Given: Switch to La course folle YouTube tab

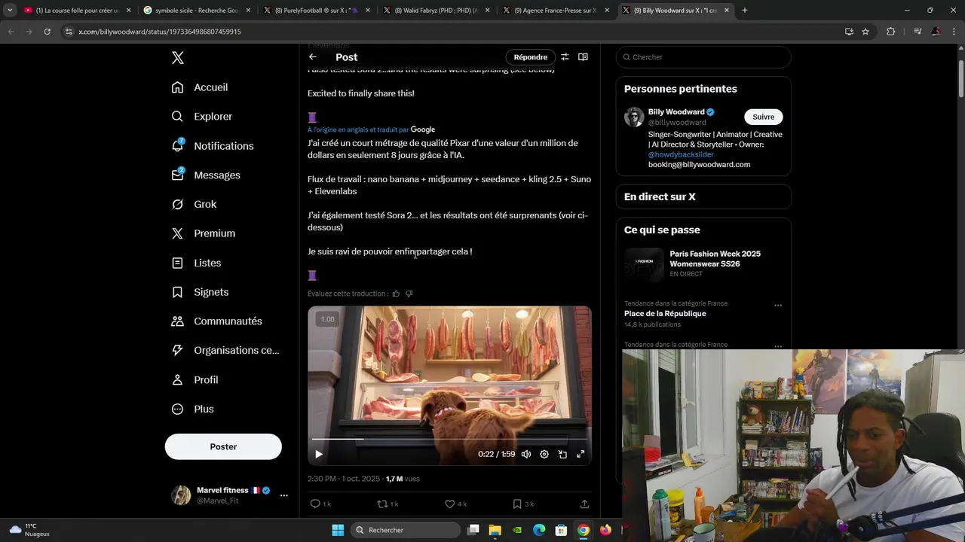Looking at the screenshot, I should click(76, 11).
